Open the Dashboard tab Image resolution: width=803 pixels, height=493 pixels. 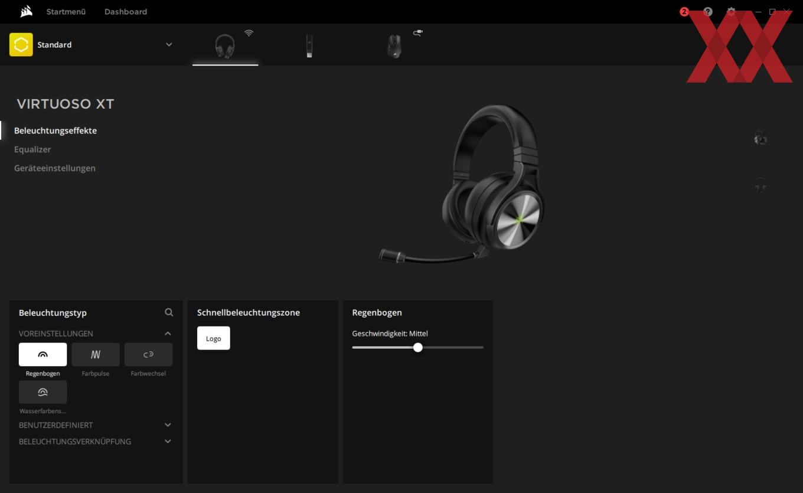tap(126, 12)
